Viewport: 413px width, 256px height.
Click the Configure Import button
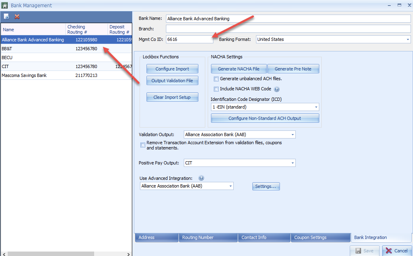172,69
